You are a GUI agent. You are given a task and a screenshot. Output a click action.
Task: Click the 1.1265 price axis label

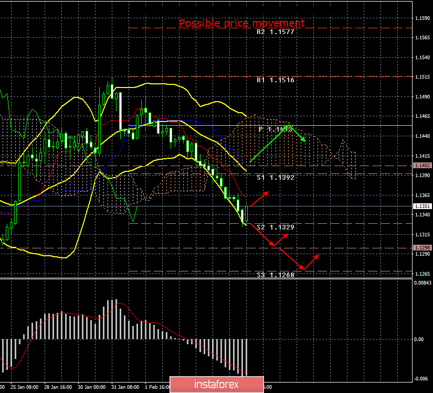(423, 274)
